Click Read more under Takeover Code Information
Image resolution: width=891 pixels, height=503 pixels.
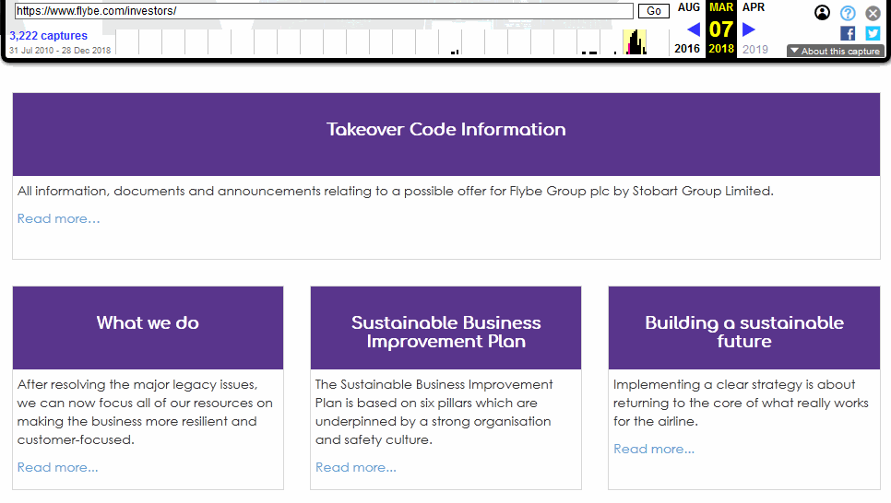[x=58, y=219]
